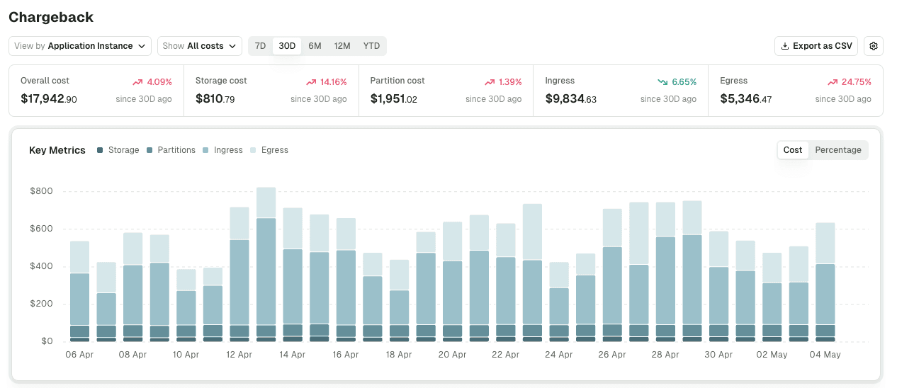Click the Storage cost card
Viewport: 897px width, 388px height.
(271, 91)
